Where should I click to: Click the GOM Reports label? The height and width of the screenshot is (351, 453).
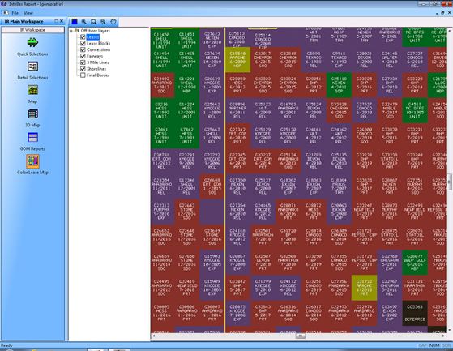[32, 149]
